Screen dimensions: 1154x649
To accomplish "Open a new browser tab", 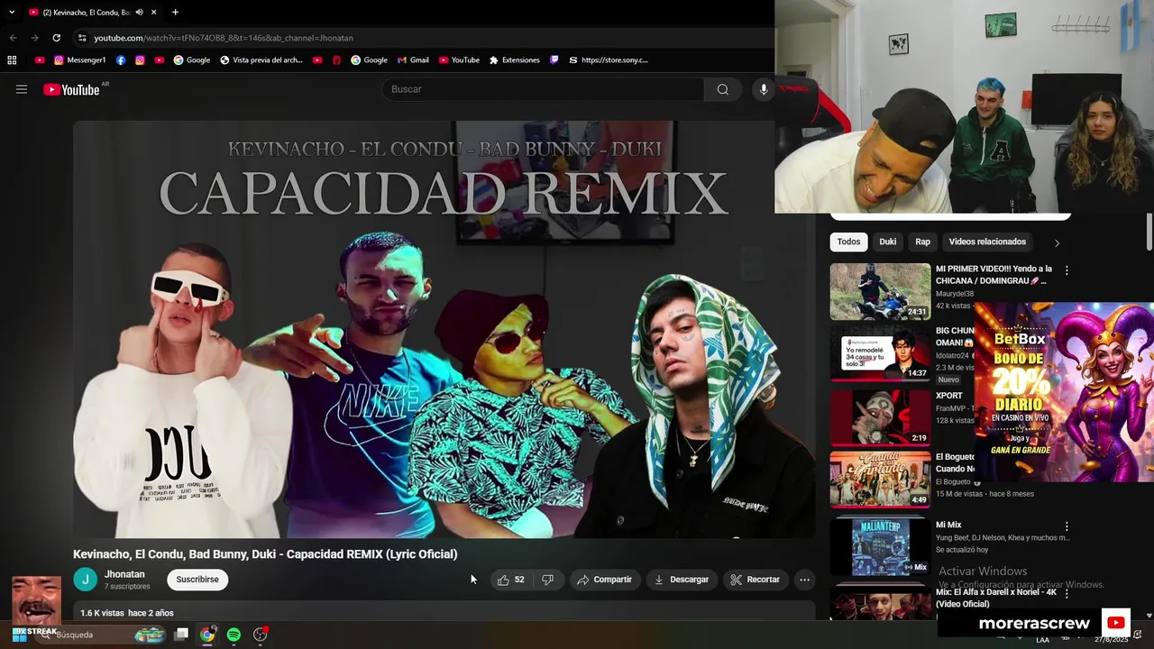I will point(175,13).
